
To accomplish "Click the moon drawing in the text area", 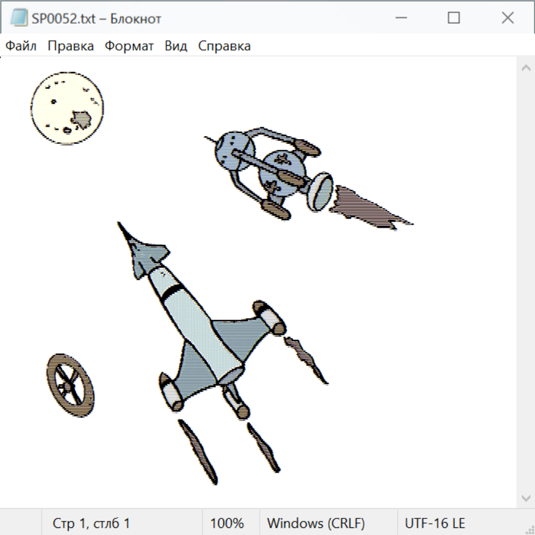I will (x=64, y=108).
